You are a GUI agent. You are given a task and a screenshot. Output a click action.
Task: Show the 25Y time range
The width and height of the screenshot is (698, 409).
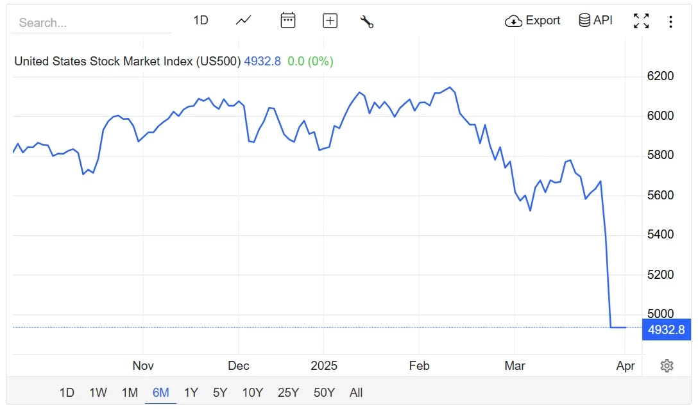point(288,392)
